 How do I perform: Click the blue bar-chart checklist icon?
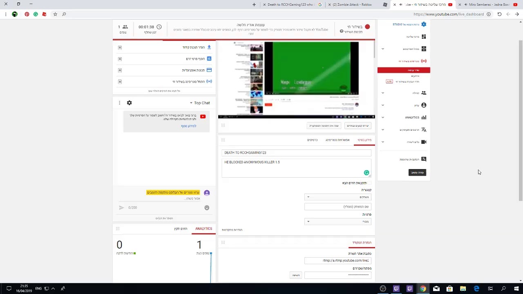(x=209, y=59)
